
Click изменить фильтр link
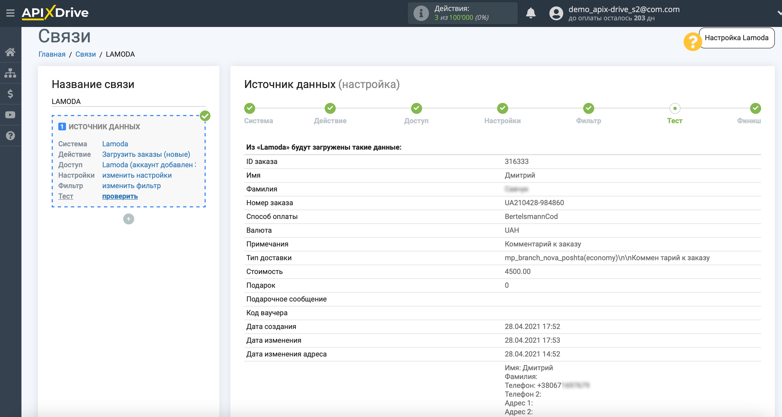coord(131,186)
